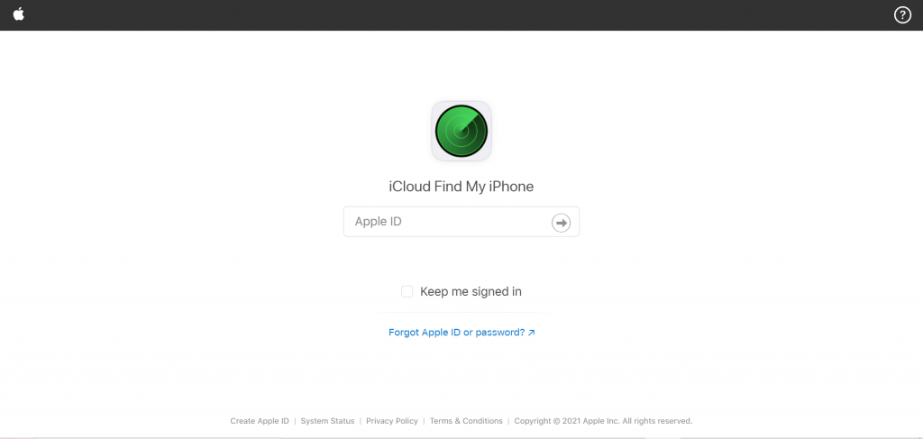Click the external-link arrow beside Forgot password

532,333
